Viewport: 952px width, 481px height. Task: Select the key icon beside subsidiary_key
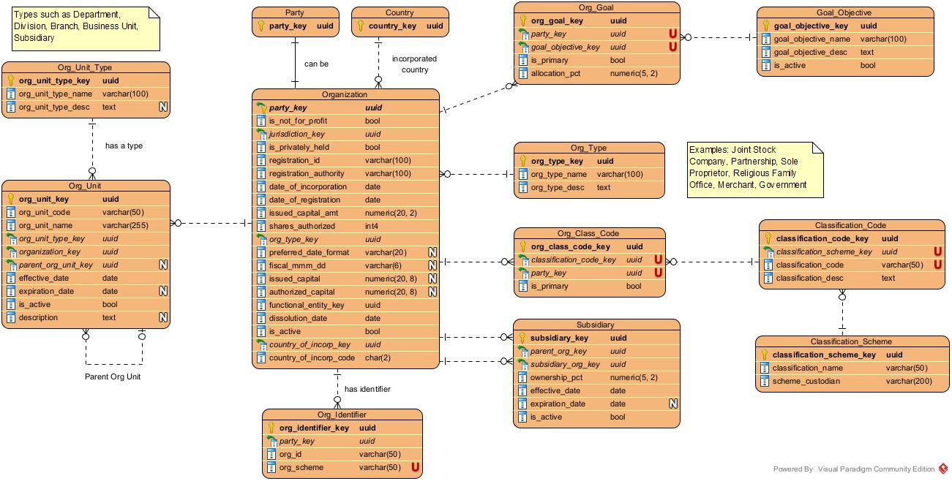tap(523, 338)
